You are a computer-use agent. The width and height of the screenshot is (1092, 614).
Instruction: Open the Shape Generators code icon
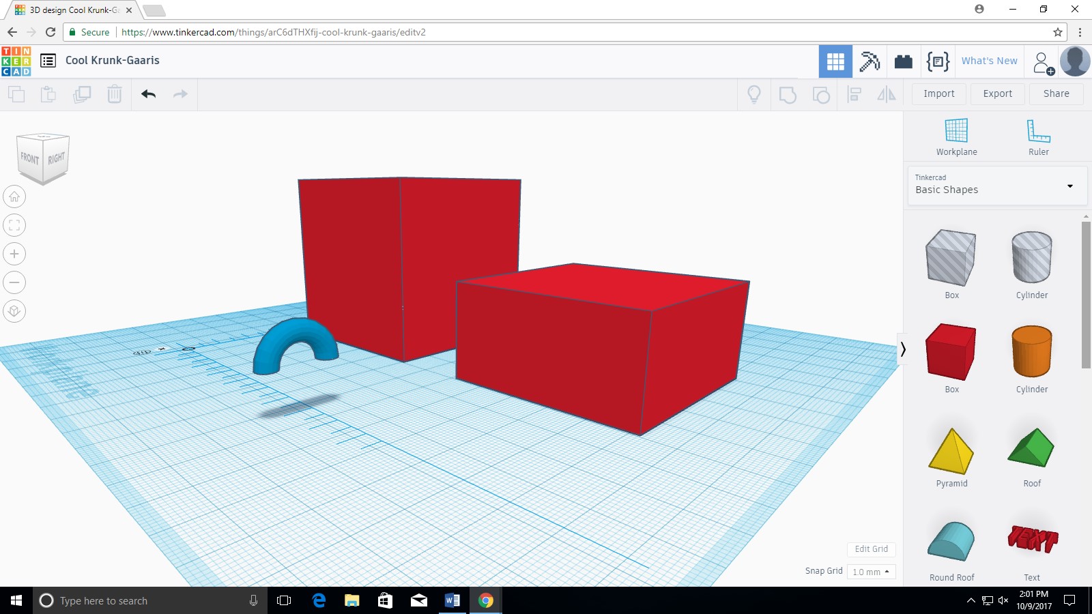point(938,61)
